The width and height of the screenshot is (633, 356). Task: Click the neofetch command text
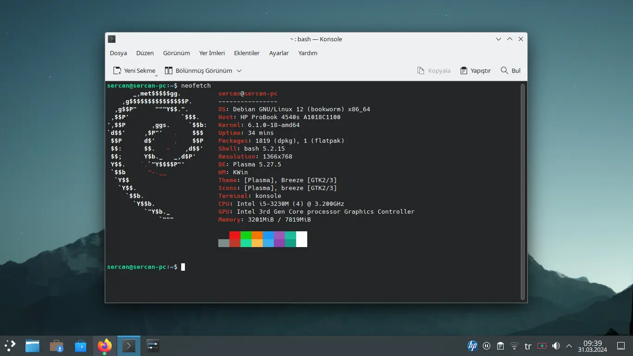tap(196, 86)
